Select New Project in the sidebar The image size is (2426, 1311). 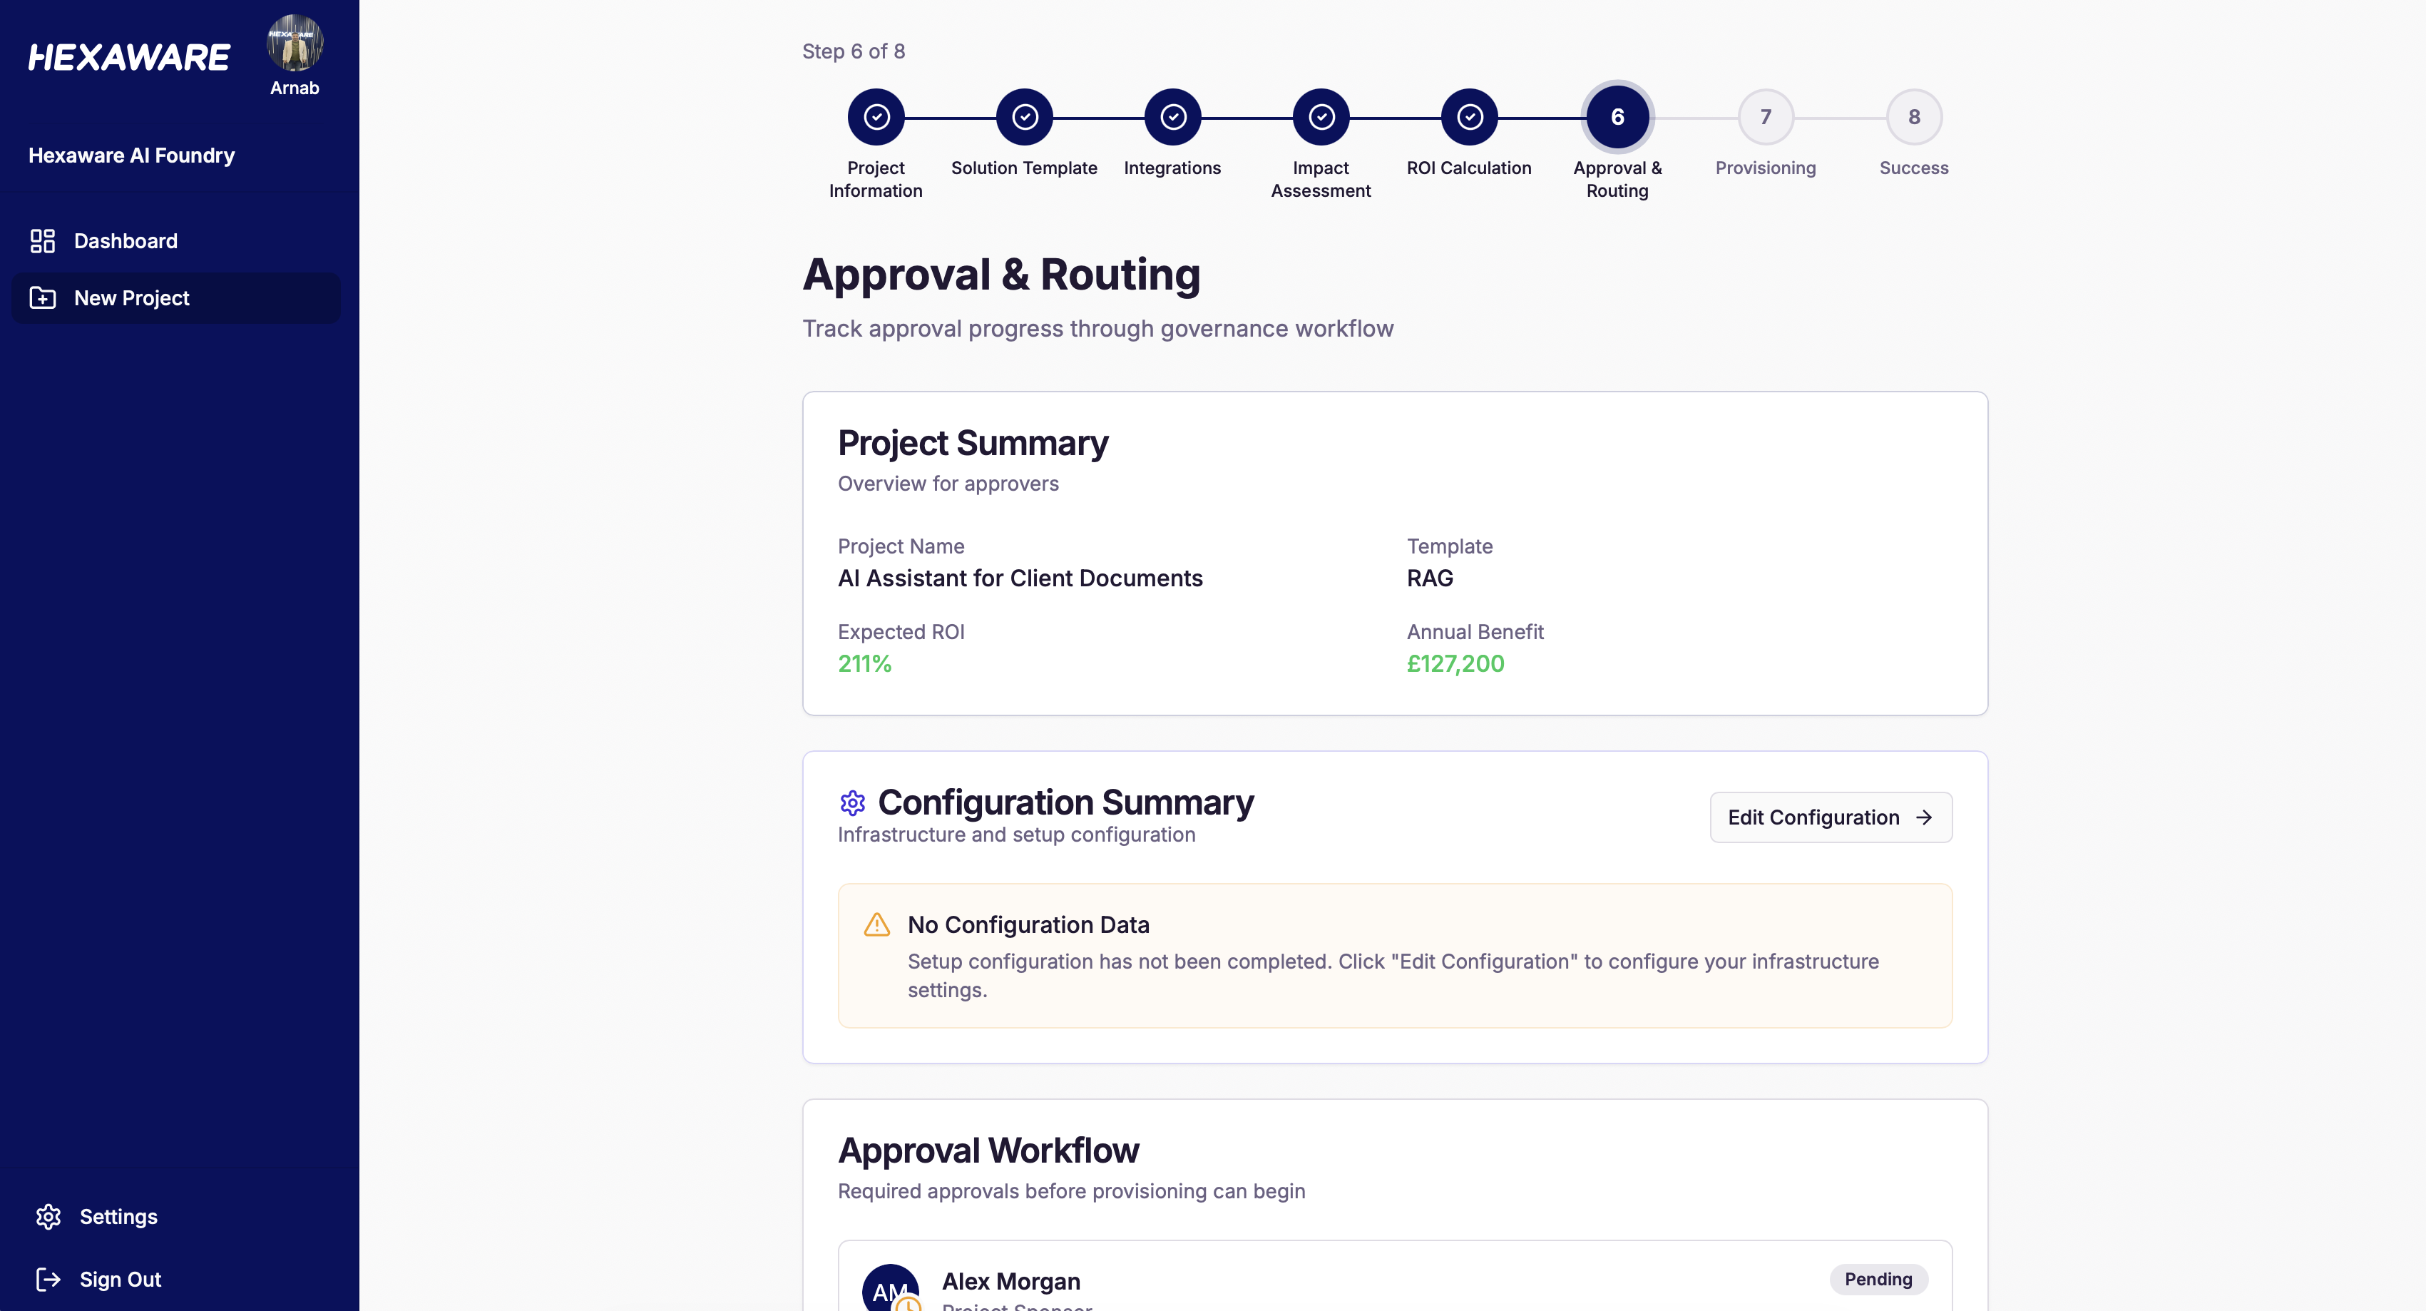(131, 297)
